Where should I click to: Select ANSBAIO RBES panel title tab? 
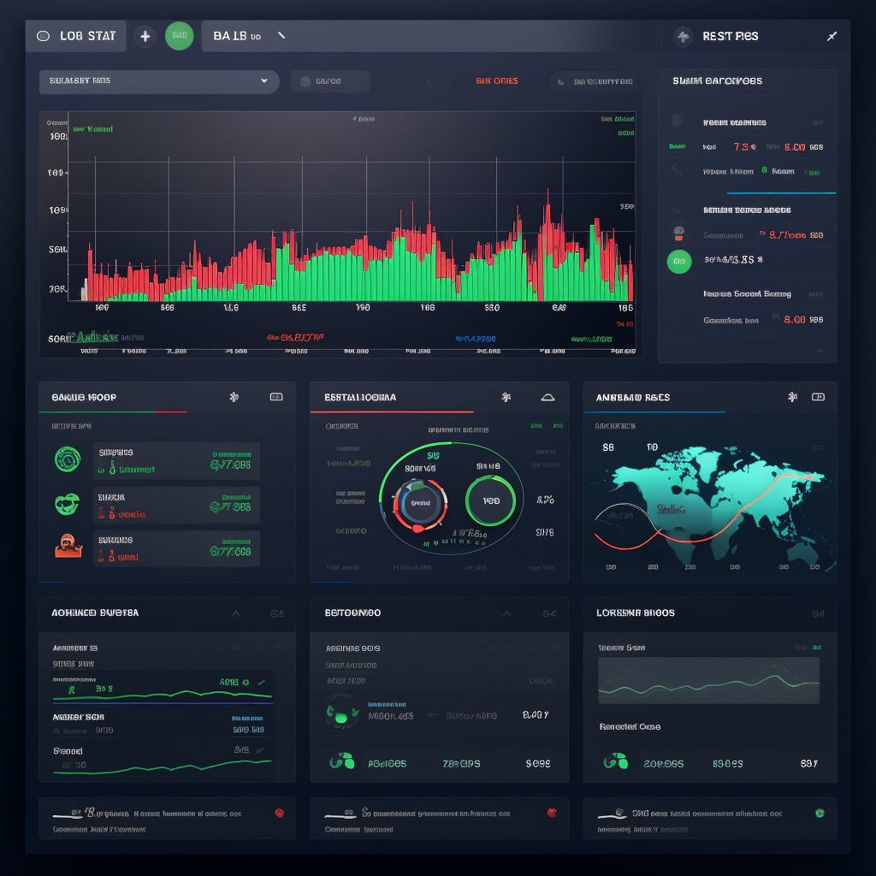pos(632,397)
